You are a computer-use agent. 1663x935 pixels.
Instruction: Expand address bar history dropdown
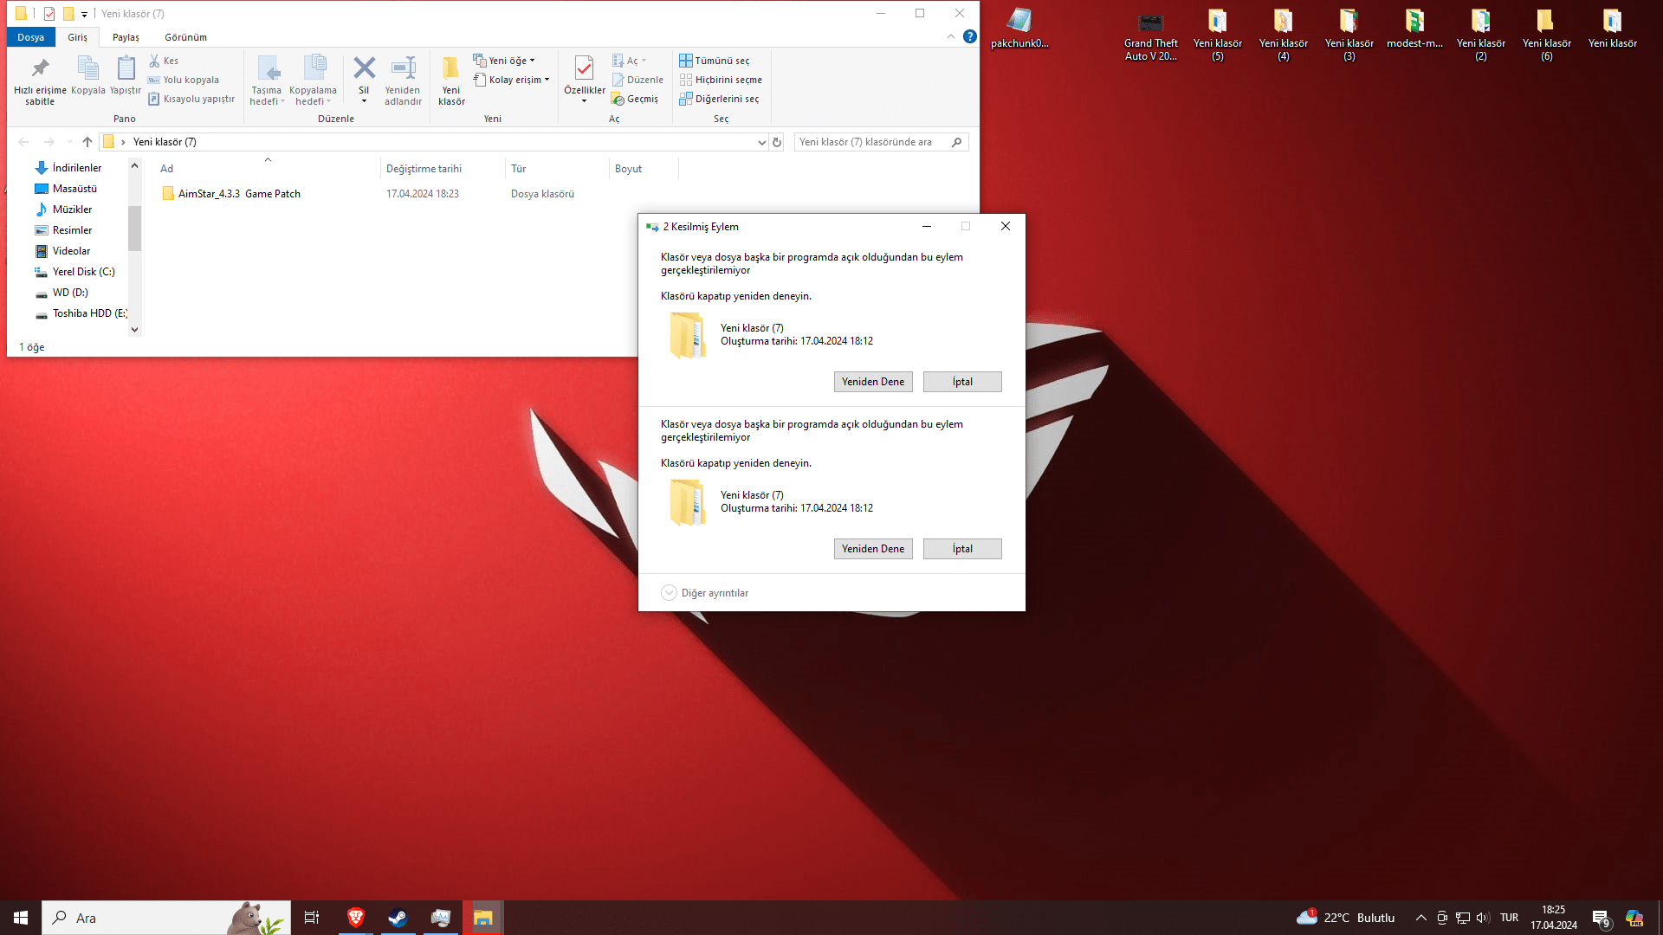[x=761, y=142]
